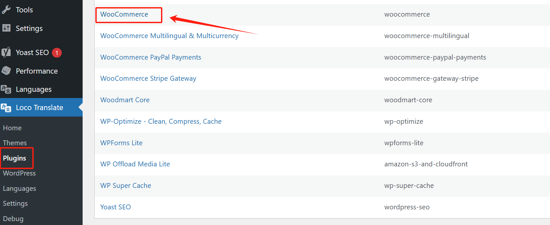Screen dimensions: 550x225
Task: Open the WooCommerce plugin link
Action: pyautogui.click(x=124, y=14)
